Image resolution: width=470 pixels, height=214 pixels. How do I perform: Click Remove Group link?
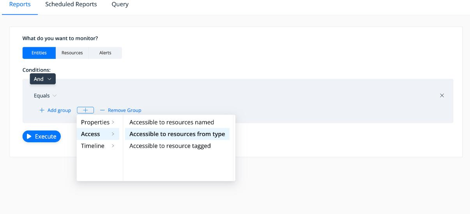pos(121,110)
